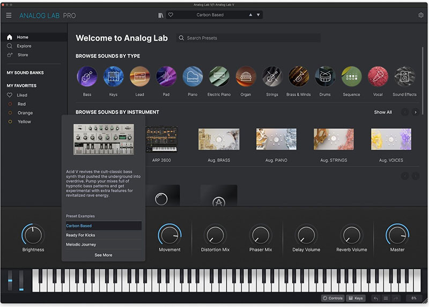Click Show All instruments link
The height and width of the screenshot is (307, 429).
coord(383,112)
